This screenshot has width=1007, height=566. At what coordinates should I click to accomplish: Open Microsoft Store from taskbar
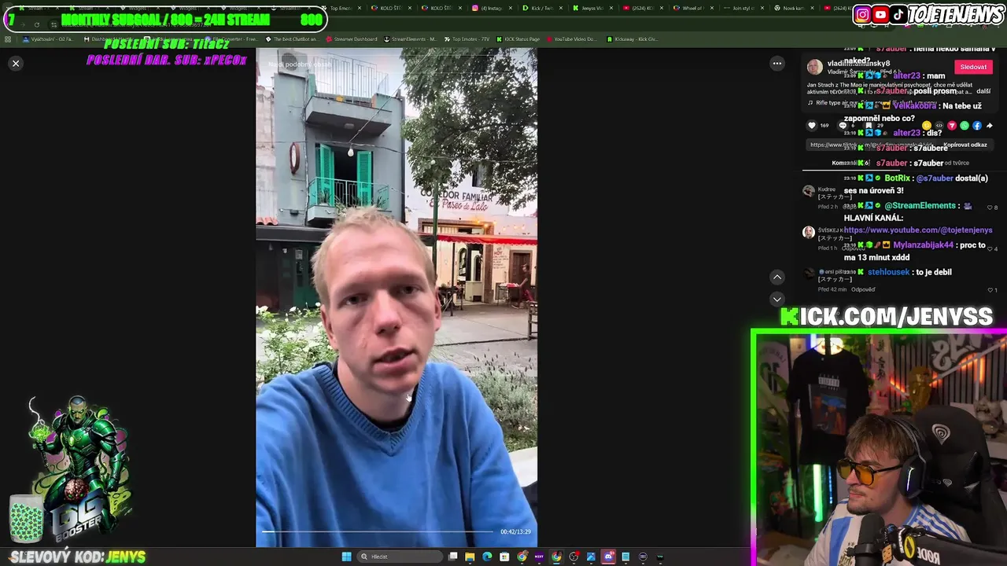504,557
